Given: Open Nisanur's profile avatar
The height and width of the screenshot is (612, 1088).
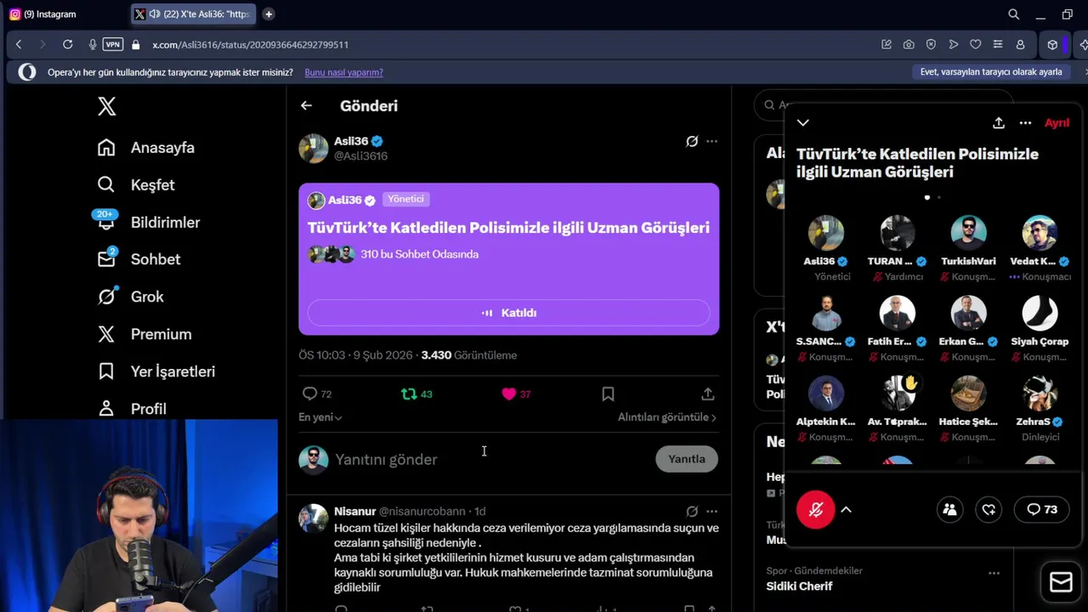Looking at the screenshot, I should click(x=313, y=518).
